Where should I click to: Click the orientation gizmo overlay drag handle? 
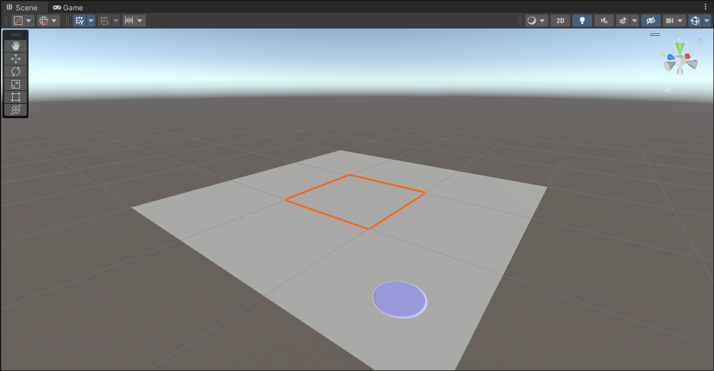(655, 35)
